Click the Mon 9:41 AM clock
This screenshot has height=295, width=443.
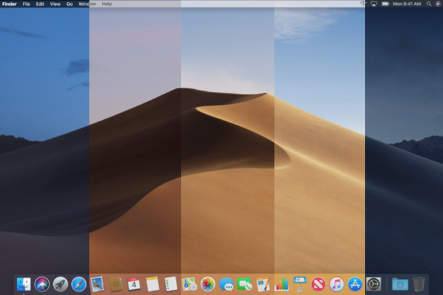(407, 3)
